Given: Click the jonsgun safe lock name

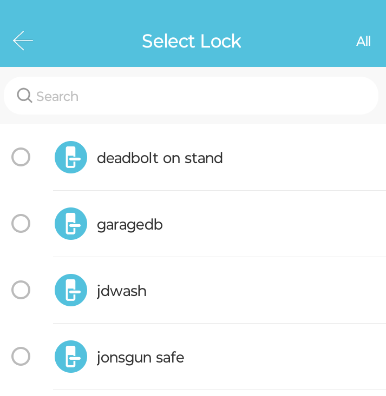Looking at the screenshot, I should tap(140, 358).
